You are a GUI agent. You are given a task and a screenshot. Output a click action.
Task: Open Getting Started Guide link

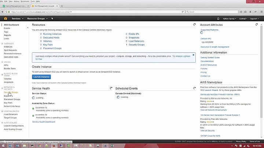click(x=210, y=58)
